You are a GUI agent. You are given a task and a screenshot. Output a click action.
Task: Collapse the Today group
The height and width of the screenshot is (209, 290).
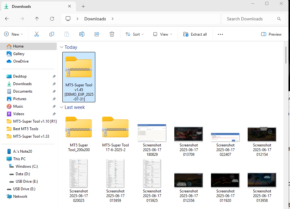(61, 47)
